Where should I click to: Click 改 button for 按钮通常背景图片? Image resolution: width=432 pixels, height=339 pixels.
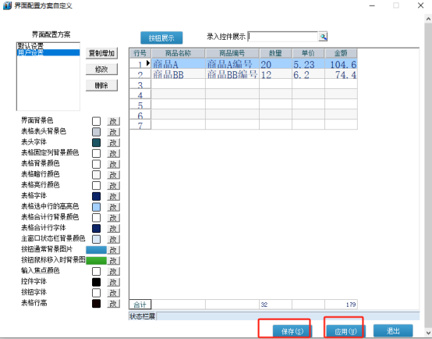(113, 250)
